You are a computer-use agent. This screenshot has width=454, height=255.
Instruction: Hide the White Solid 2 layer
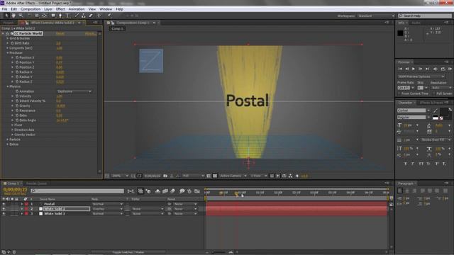point(4,209)
